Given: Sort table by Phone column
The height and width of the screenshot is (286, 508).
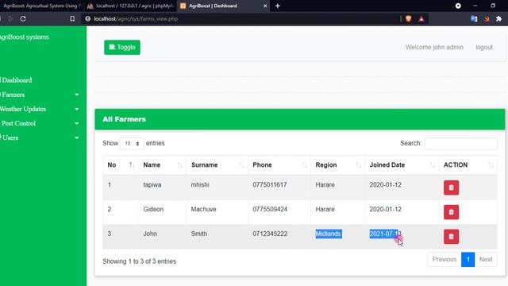Looking at the screenshot, I should point(279,165).
